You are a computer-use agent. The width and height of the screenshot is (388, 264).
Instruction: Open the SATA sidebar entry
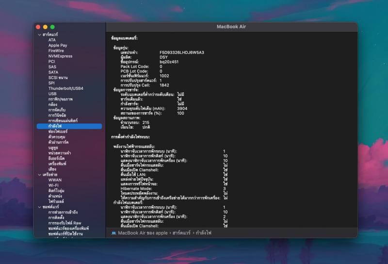pos(53,72)
